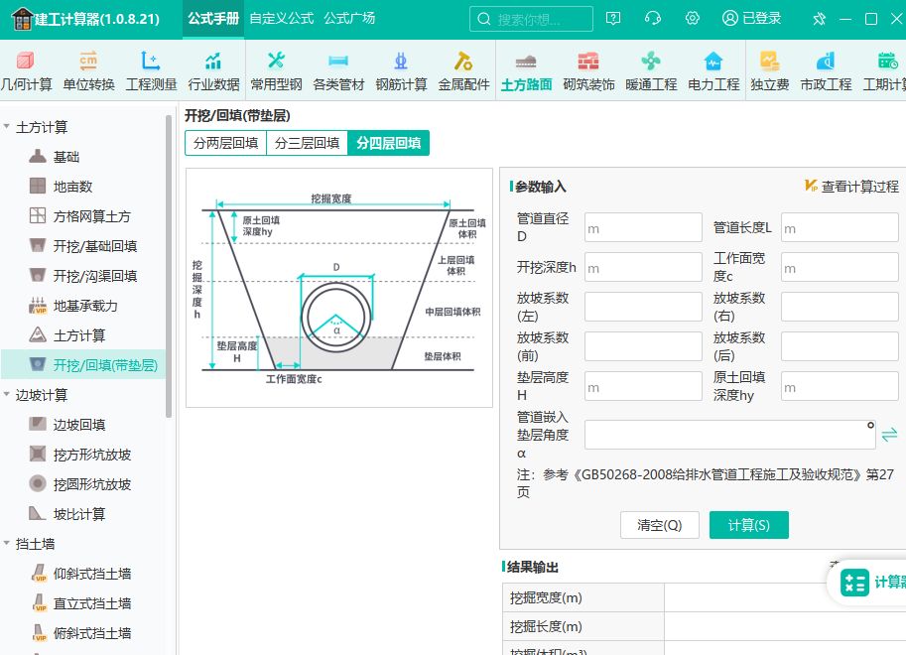Image resolution: width=906 pixels, height=655 pixels.
Task: Open 单位转换 unit conversion tool
Action: pyautogui.click(x=88, y=70)
